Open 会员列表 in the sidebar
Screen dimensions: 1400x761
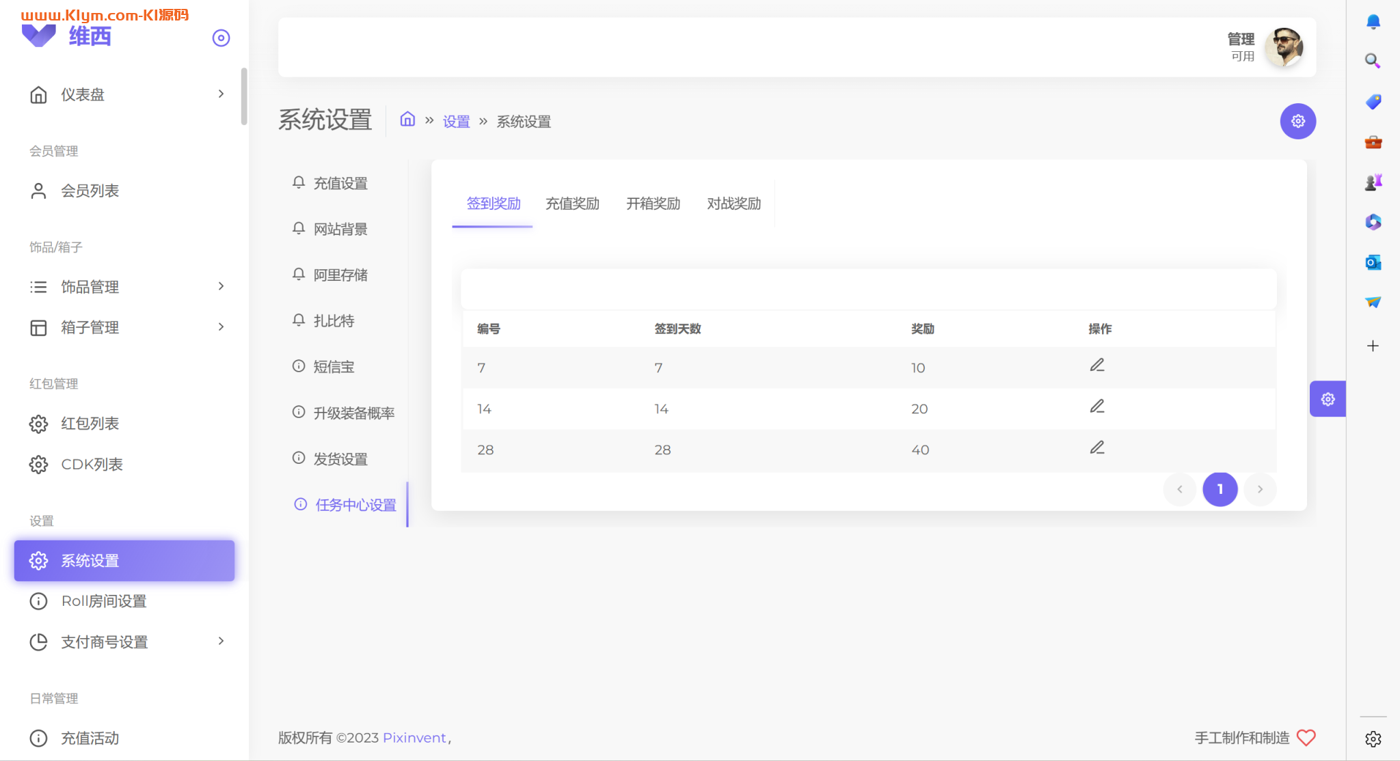(x=90, y=191)
